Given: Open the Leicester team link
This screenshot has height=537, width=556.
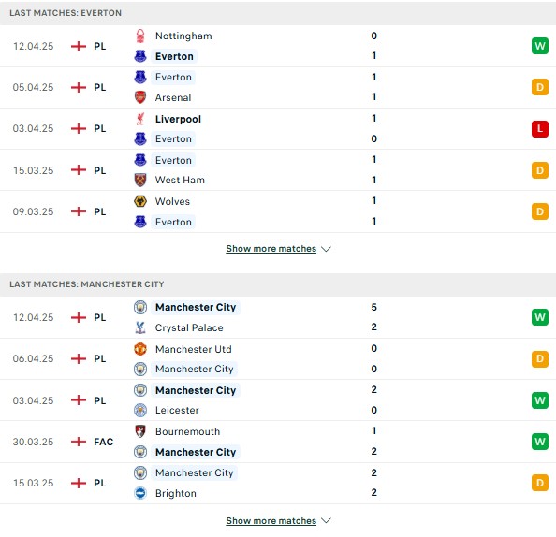Looking at the screenshot, I should tap(177, 410).
